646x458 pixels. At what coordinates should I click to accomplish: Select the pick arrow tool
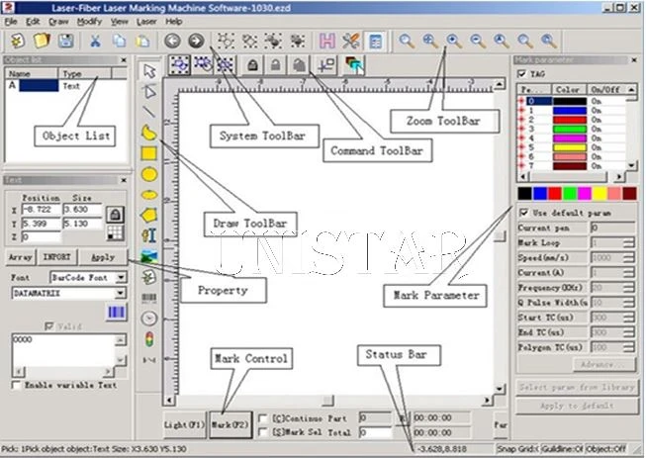click(x=149, y=71)
